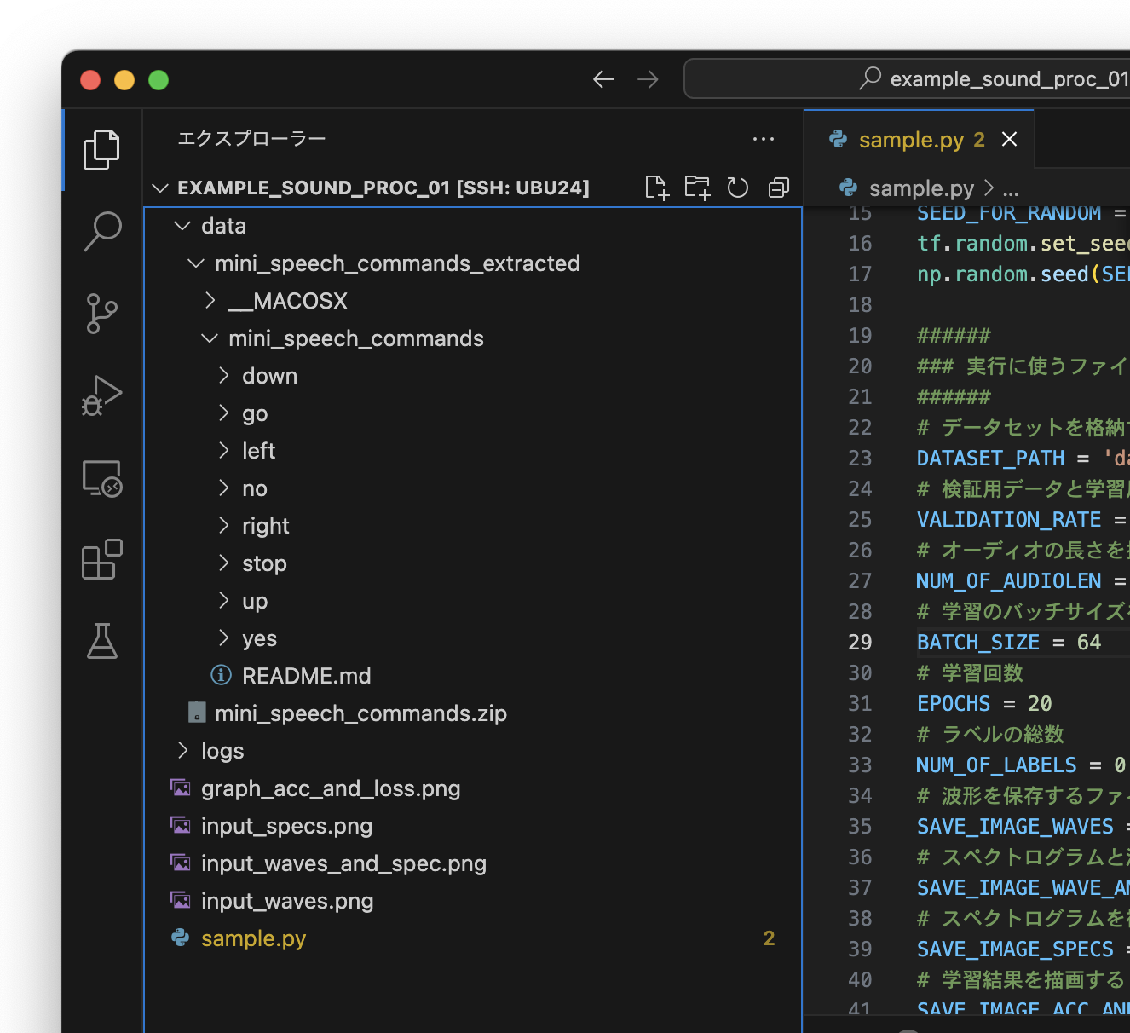Open the input_specs.png image
Image resolution: width=1130 pixels, height=1033 pixels.
click(x=286, y=825)
